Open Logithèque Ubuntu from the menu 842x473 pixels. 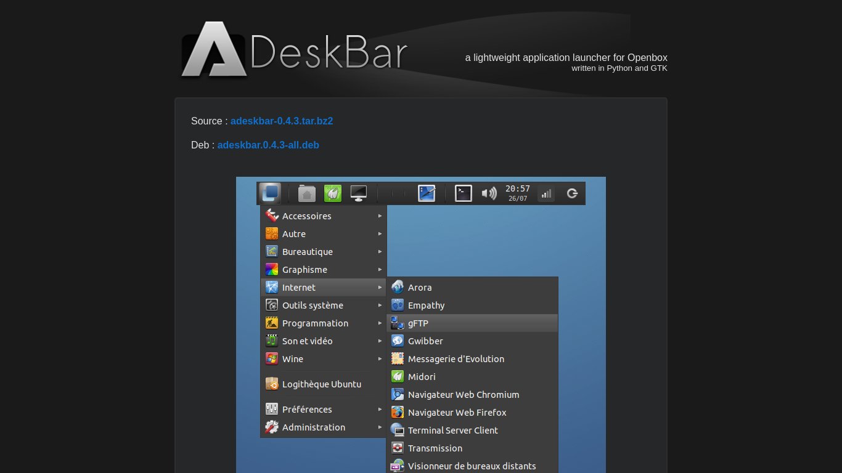click(321, 384)
